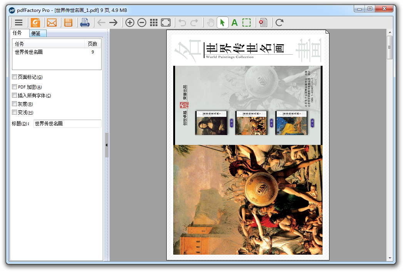This screenshot has height=272, width=403.
Task: Enable 页面标记(G) checkbox
Action: click(15, 77)
